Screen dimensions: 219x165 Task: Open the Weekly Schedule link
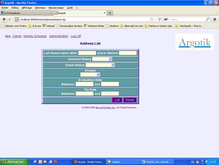[x=35, y=36]
